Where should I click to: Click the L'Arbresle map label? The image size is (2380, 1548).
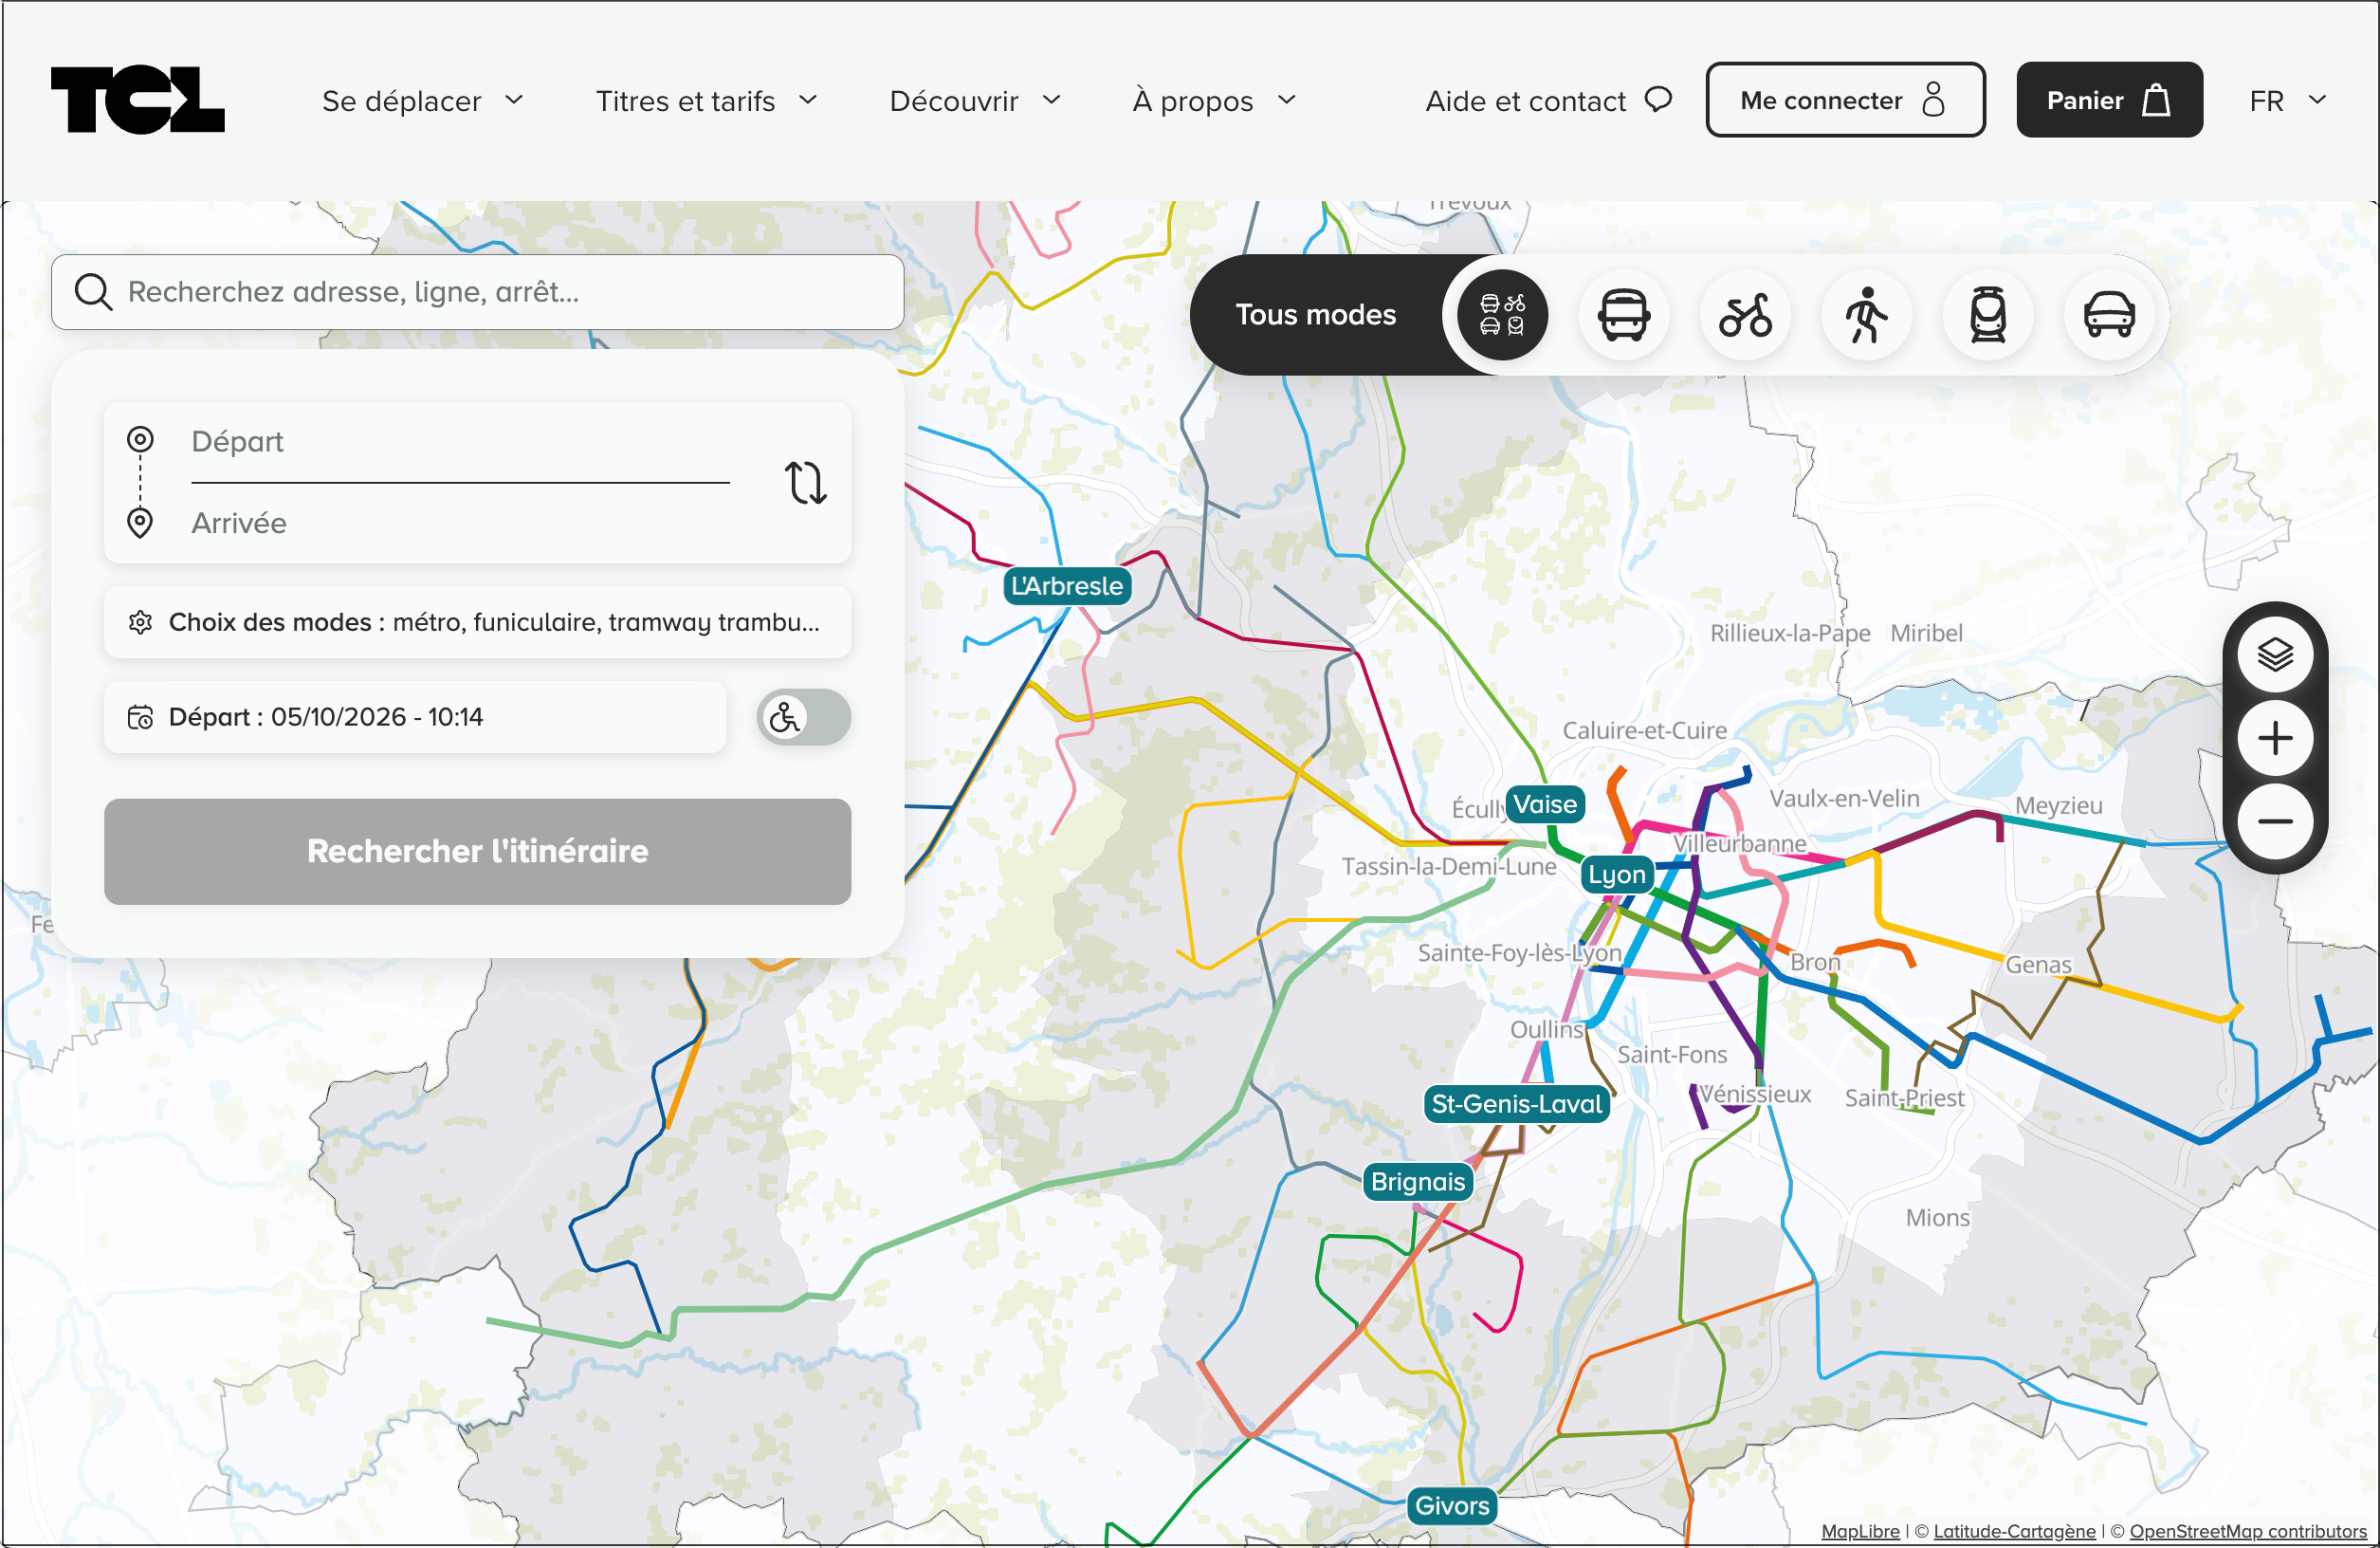click(x=1067, y=586)
